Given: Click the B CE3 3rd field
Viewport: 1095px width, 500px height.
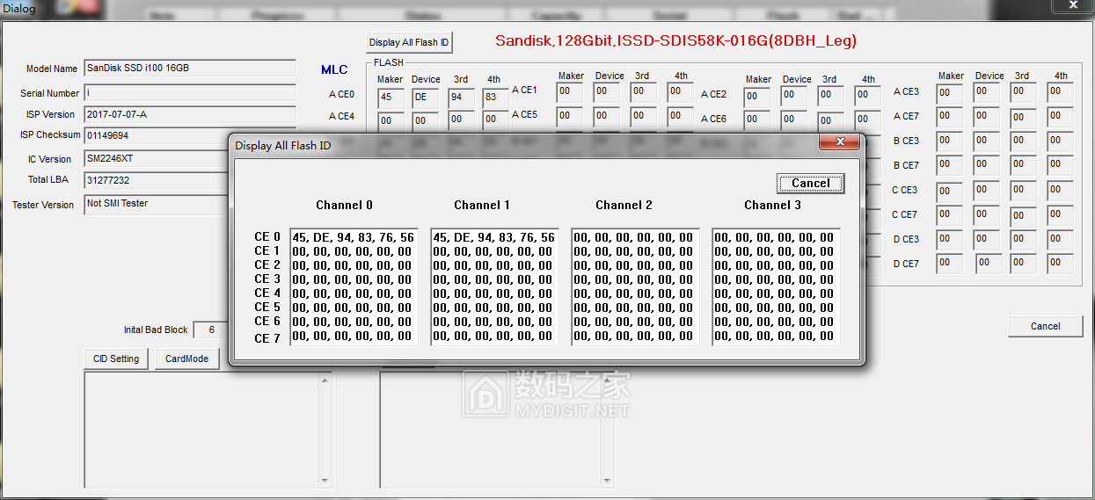Looking at the screenshot, I should coord(1023,141).
